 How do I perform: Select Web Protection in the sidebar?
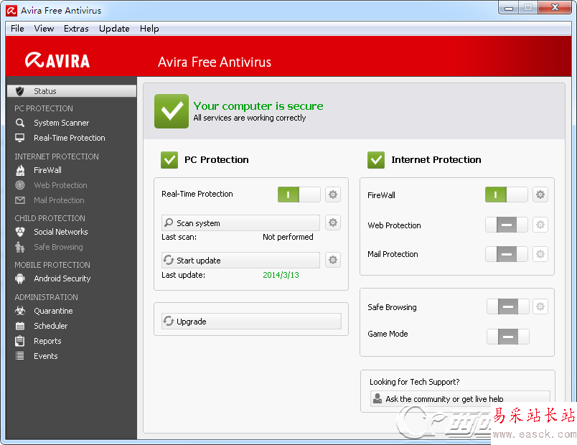pyautogui.click(x=61, y=185)
